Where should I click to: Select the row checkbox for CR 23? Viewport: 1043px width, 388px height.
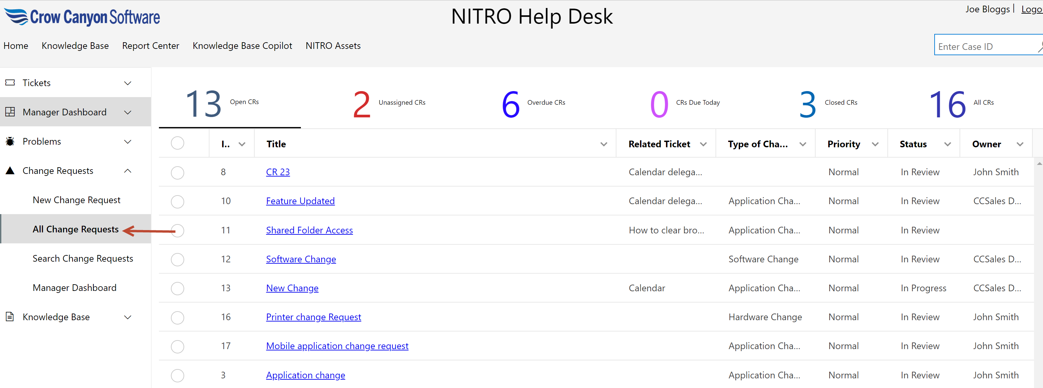coord(177,173)
